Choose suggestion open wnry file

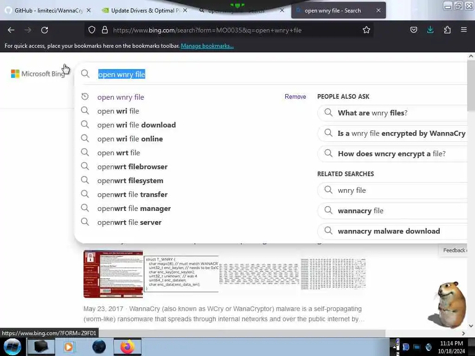click(121, 97)
